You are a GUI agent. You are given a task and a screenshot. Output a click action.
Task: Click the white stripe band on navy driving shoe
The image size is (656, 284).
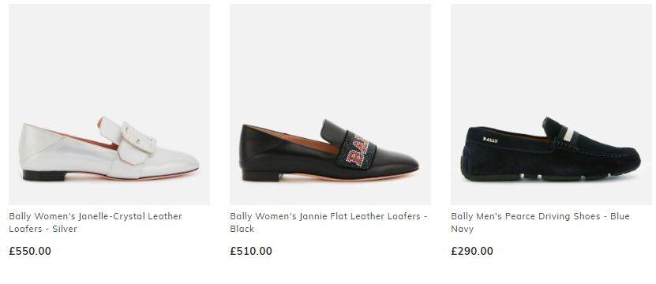(568, 135)
